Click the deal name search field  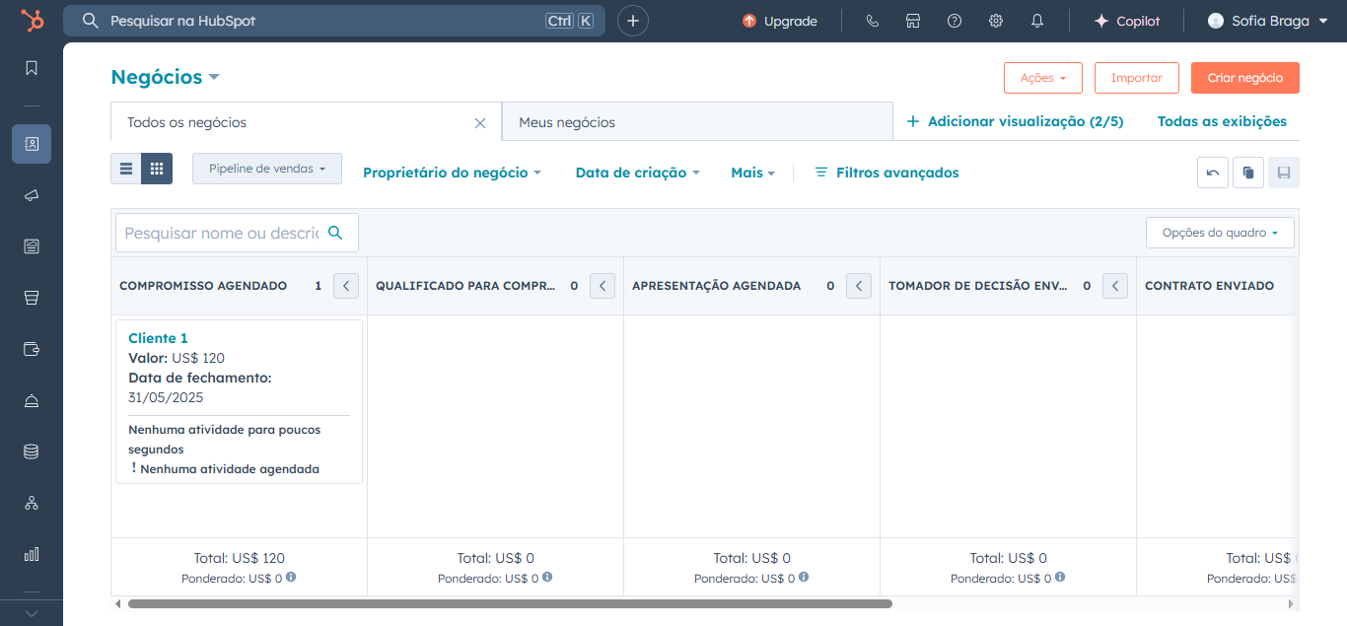222,232
